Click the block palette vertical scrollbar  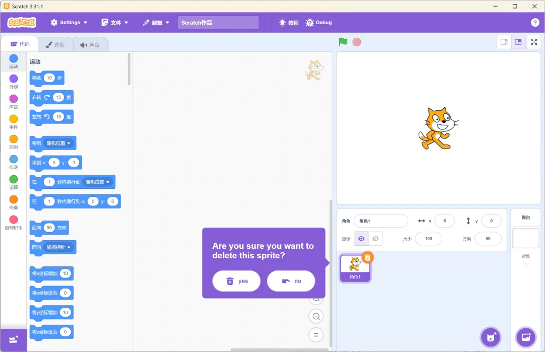pos(129,69)
